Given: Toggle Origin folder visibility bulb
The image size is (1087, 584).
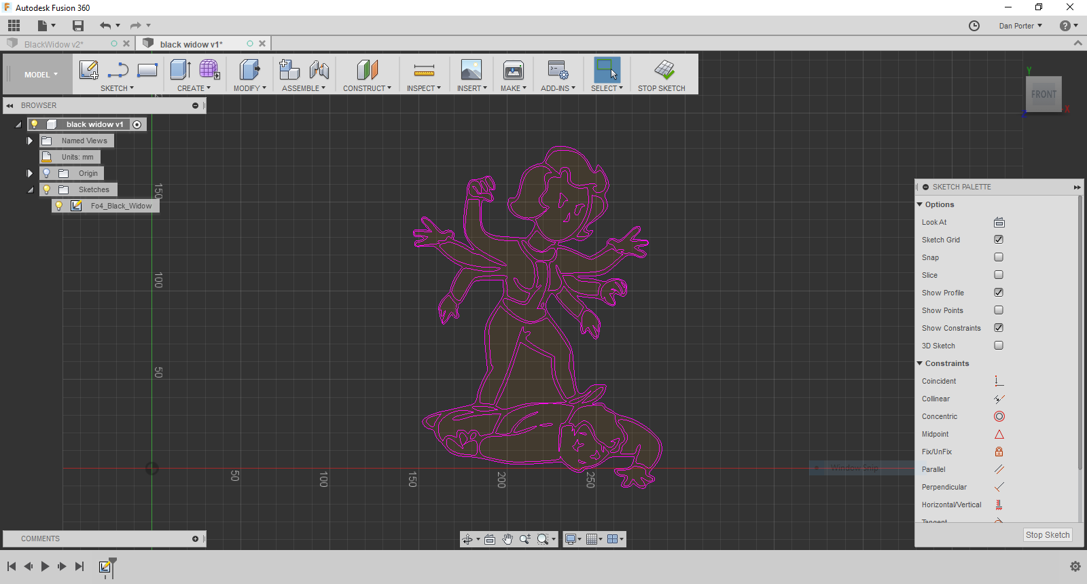Looking at the screenshot, I should tap(47, 173).
